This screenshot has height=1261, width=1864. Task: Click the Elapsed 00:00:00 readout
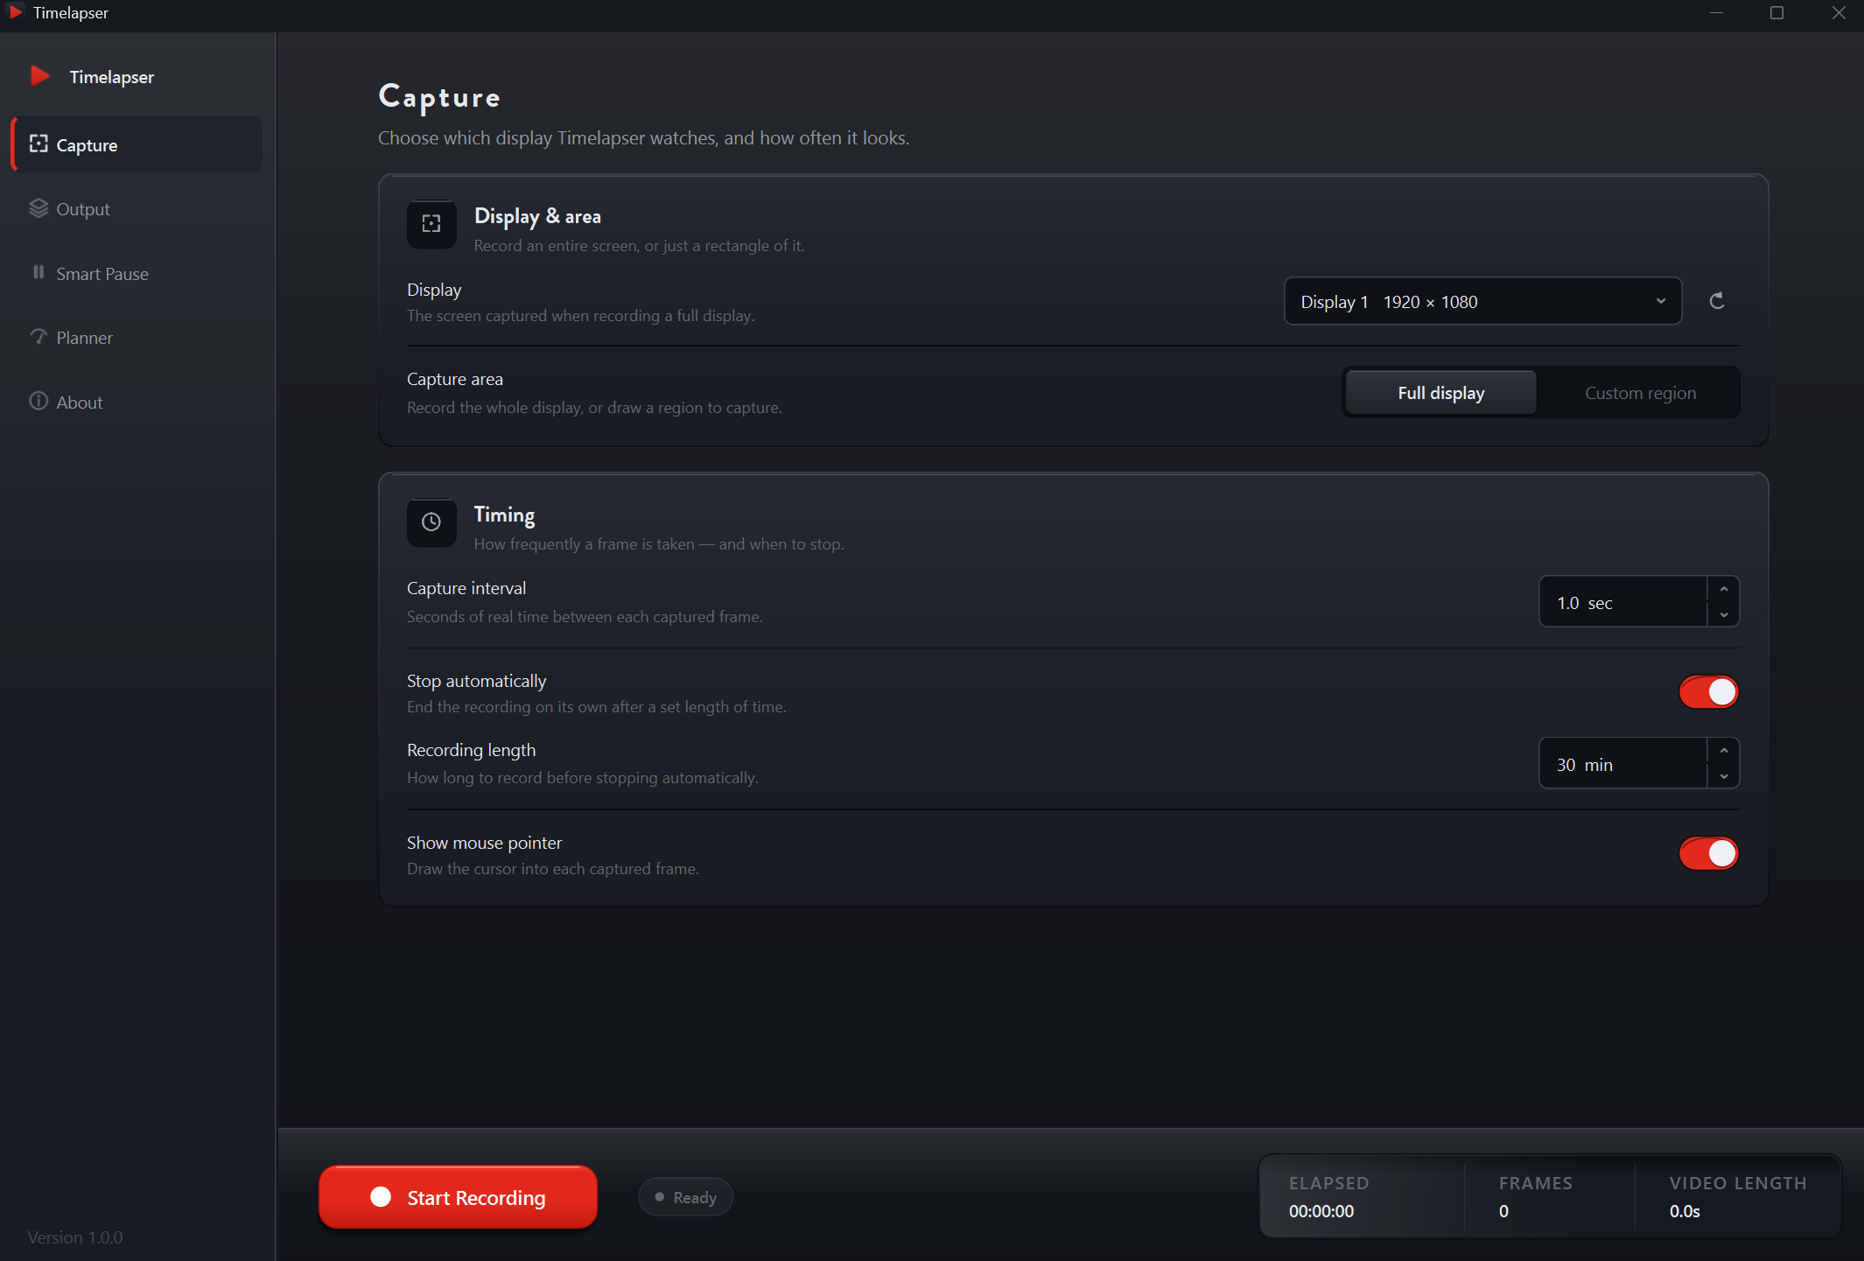click(x=1321, y=1211)
